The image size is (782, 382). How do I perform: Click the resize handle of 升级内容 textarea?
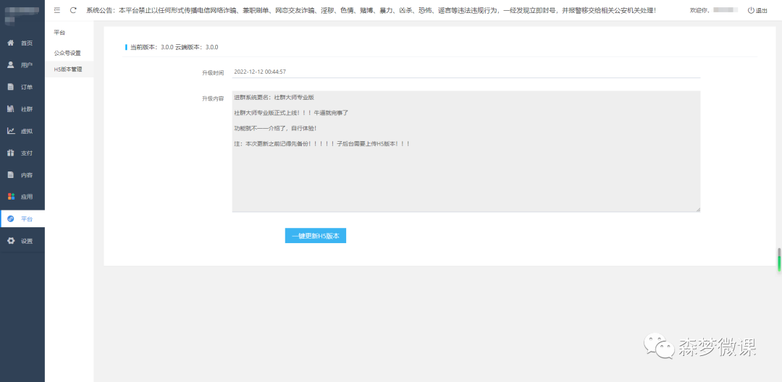pyautogui.click(x=698, y=209)
